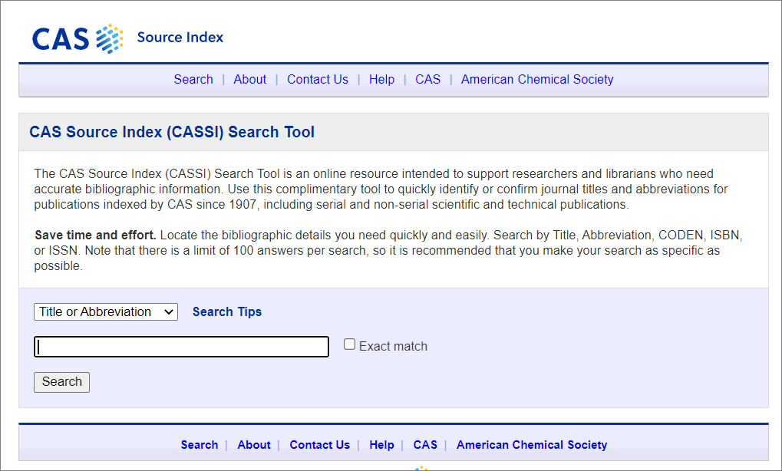Image resolution: width=782 pixels, height=471 pixels.
Task: Open Contact Us in top navigation
Action: tap(317, 79)
